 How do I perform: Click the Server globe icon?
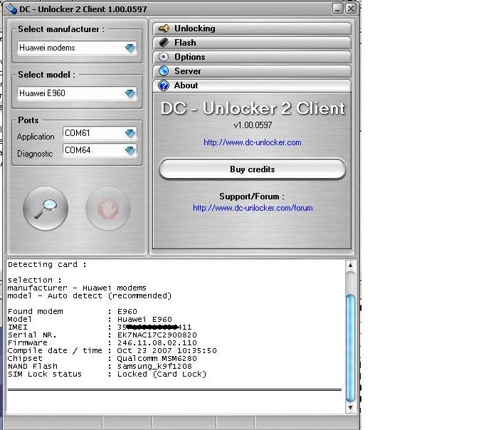[164, 71]
